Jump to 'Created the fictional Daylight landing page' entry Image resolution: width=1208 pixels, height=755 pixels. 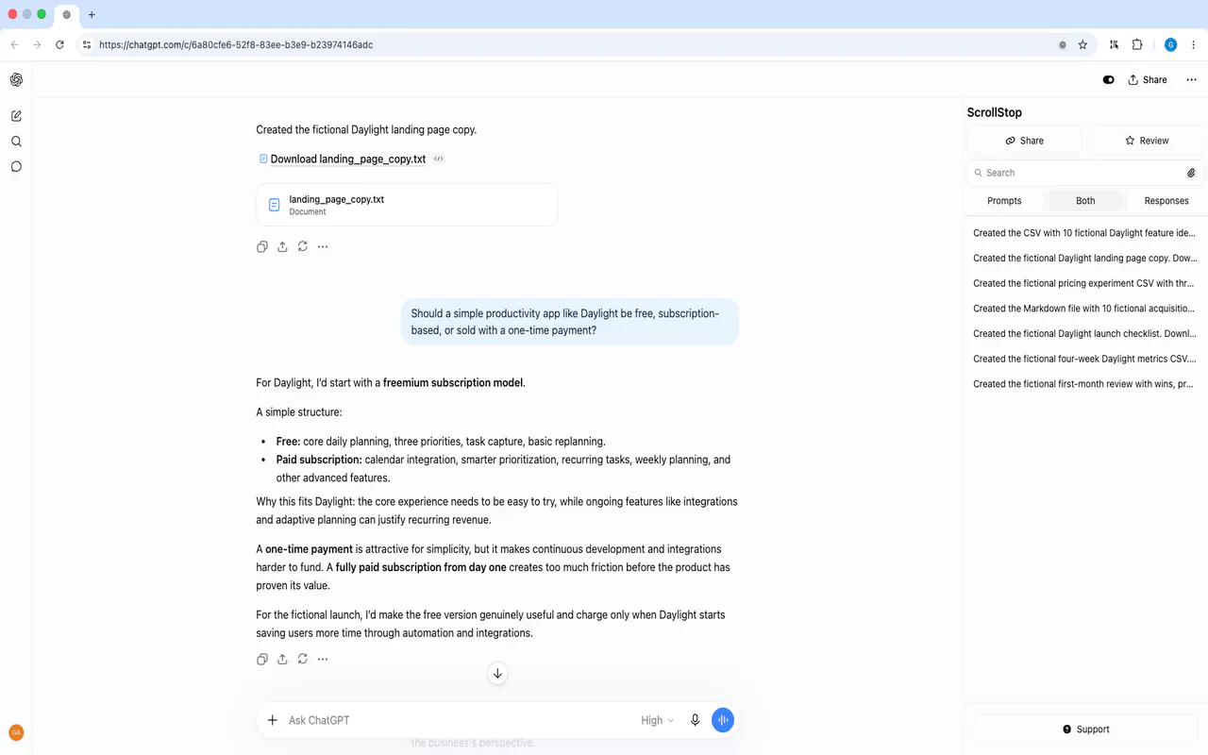coord(1084,258)
